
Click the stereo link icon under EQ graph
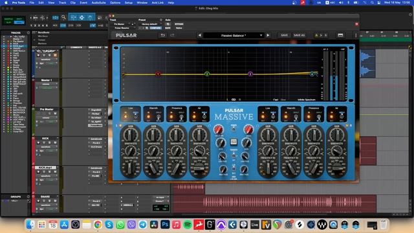point(234,100)
